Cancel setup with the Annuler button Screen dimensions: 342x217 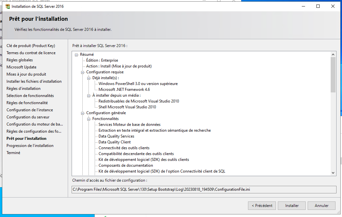click(x=322, y=206)
